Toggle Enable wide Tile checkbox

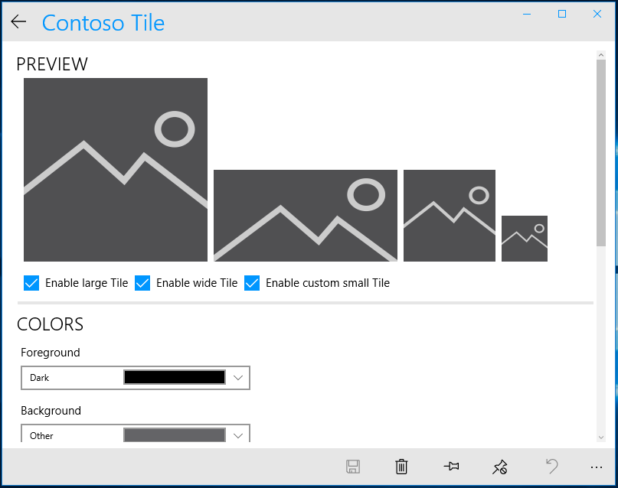(142, 283)
